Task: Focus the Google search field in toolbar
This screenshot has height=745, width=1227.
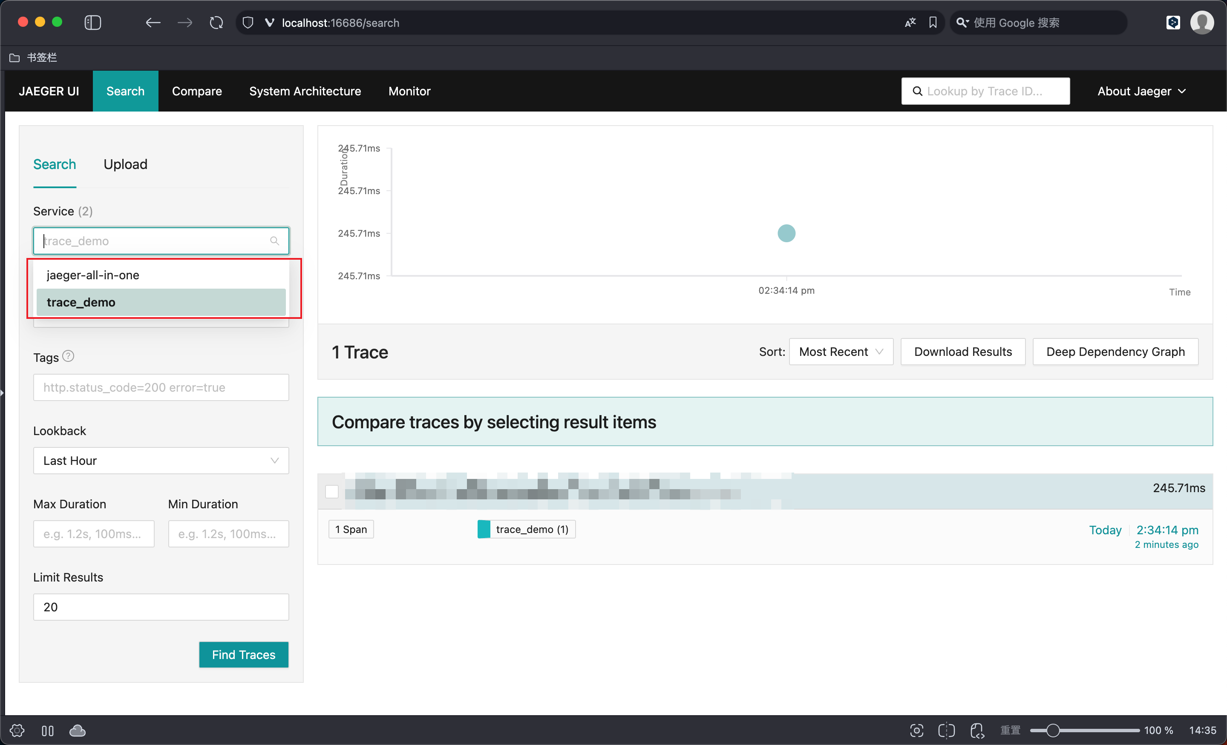Action: coord(1038,23)
